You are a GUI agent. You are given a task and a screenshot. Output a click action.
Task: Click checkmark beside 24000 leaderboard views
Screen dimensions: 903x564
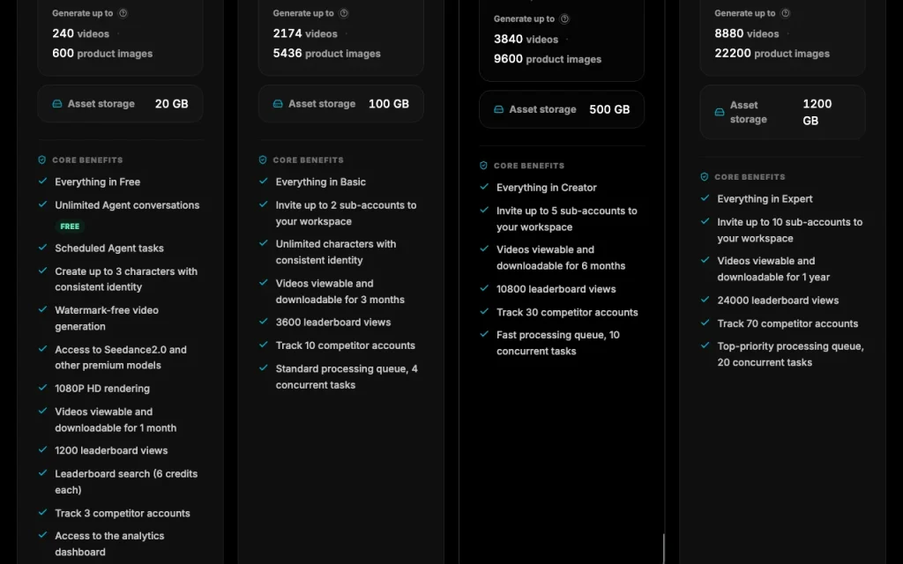(705, 300)
